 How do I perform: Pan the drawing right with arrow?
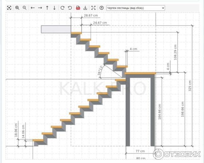pyautogui.click(x=40, y=8)
